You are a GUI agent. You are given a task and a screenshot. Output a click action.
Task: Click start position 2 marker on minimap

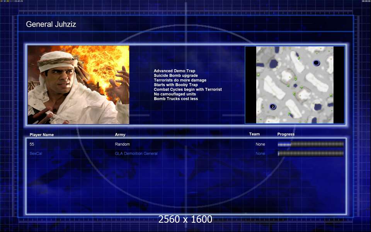tap(272, 107)
